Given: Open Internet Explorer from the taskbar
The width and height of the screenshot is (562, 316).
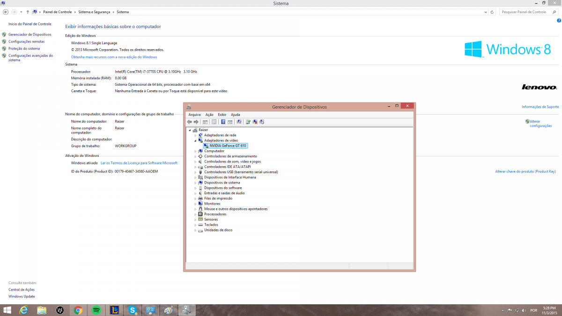Looking at the screenshot, I should [x=23, y=310].
